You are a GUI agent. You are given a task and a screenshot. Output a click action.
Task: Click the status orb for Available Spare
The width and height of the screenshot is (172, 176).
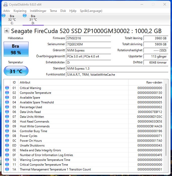[x=7, y=98]
